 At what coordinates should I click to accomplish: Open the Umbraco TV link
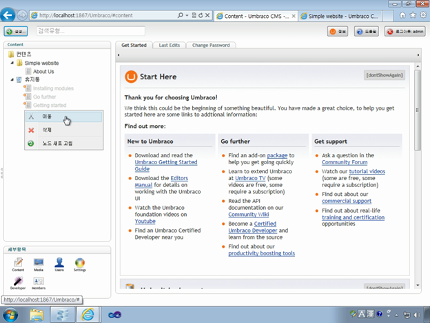coord(250,178)
